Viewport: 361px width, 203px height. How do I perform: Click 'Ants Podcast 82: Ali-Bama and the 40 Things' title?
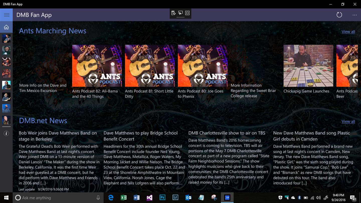point(95,94)
